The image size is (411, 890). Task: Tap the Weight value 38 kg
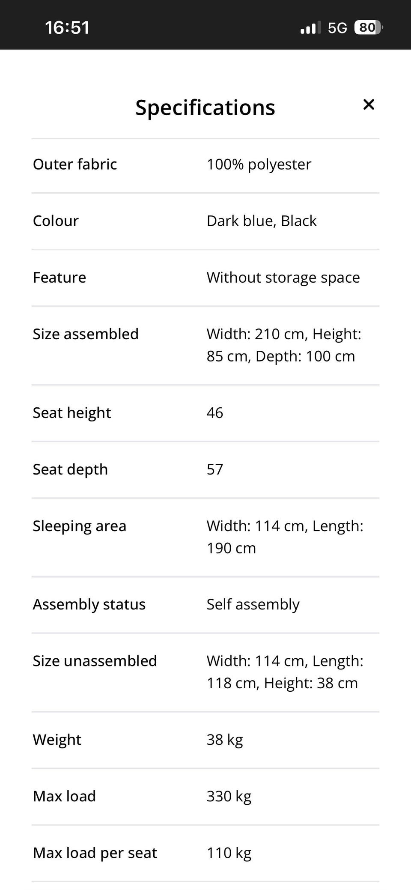pyautogui.click(x=224, y=740)
